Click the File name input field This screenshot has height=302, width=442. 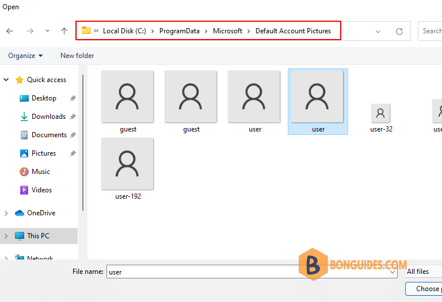pos(252,272)
